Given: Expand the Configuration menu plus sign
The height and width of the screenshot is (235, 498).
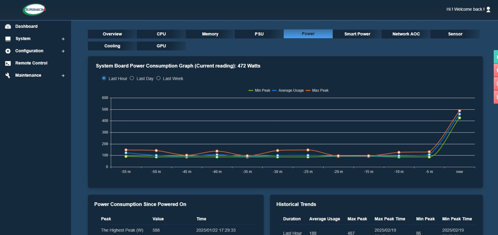Looking at the screenshot, I should pyautogui.click(x=63, y=51).
